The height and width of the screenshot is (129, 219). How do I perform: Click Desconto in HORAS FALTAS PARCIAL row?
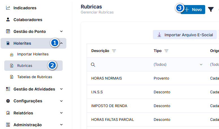[x=162, y=119]
